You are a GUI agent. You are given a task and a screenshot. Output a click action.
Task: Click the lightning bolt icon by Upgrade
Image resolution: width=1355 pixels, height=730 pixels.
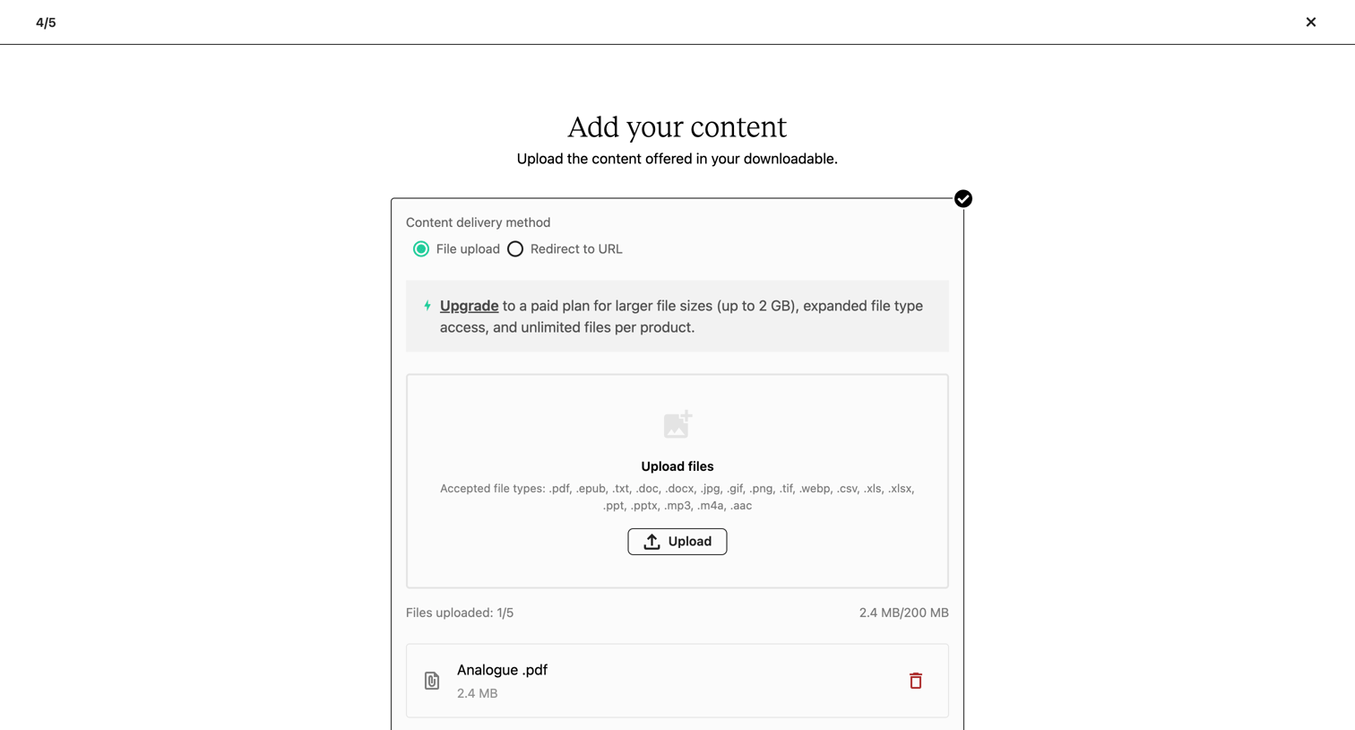[427, 306]
